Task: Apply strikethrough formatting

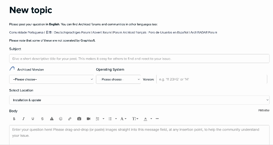Action: [42, 119]
